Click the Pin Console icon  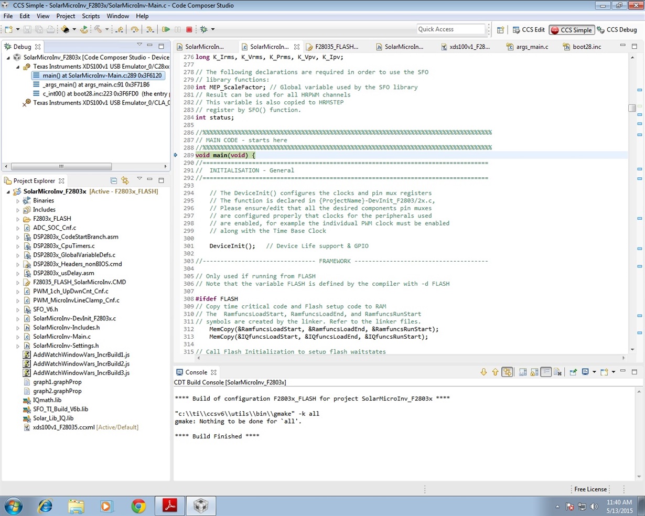[x=574, y=372]
